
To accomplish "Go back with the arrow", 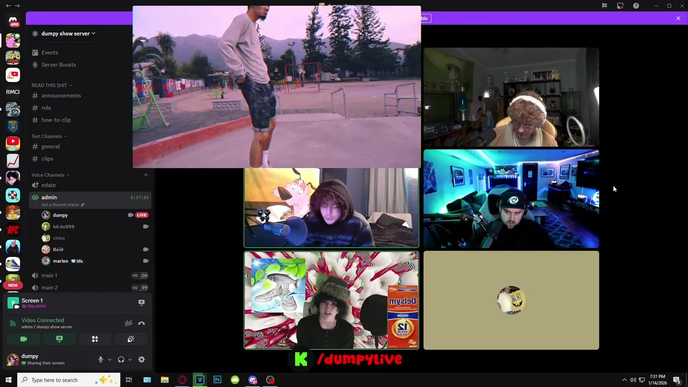I will 8,6.
